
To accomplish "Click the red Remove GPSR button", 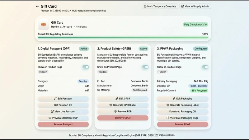I will click(x=123, y=118).
